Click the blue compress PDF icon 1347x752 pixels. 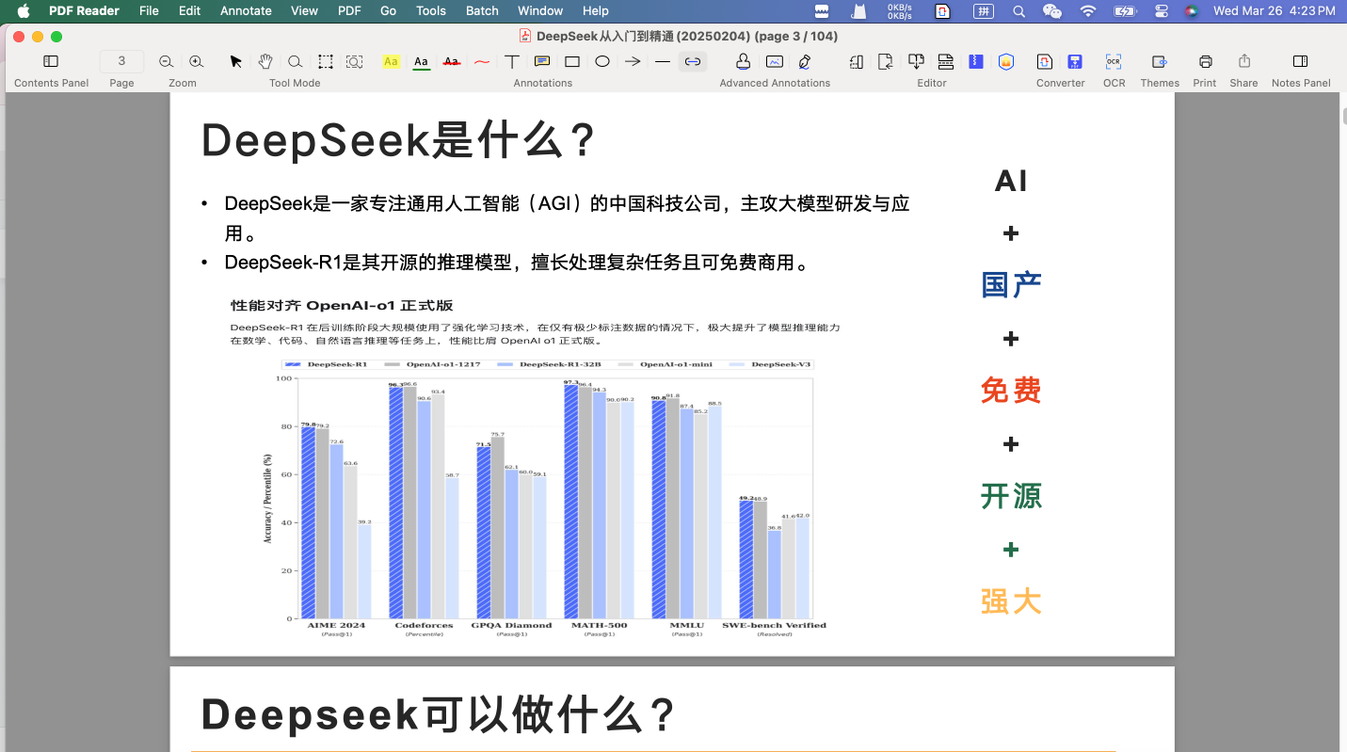[976, 61]
